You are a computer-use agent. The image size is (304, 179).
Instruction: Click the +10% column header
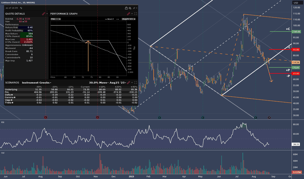click(102, 87)
